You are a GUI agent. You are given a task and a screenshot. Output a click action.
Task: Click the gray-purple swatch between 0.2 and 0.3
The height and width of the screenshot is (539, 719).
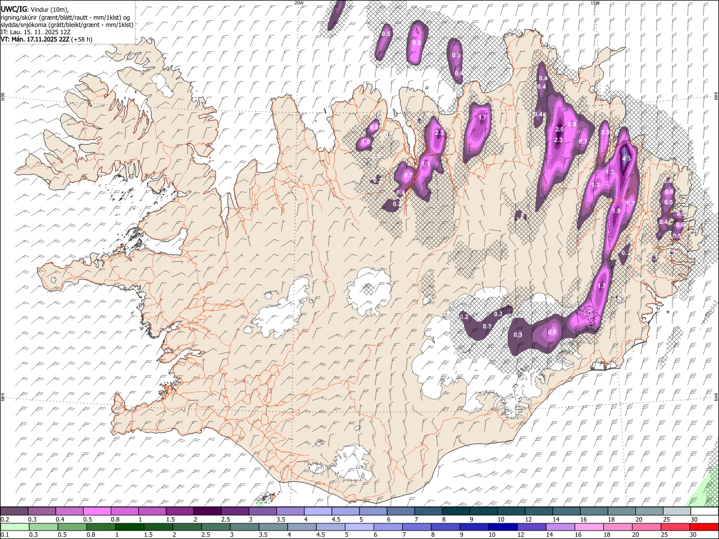(x=14, y=511)
